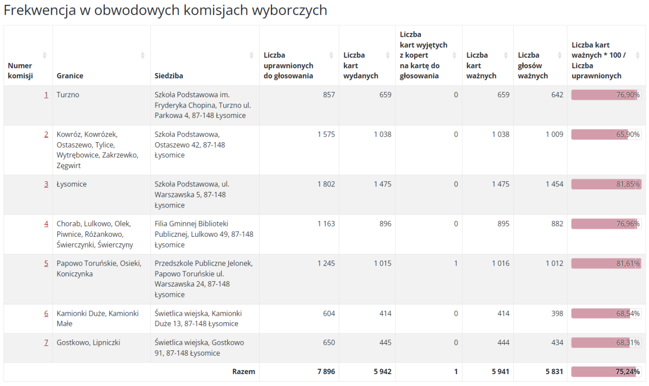Click the 76,90% turnout bar for Turzno
This screenshot has height=386, width=649.
pos(606,95)
